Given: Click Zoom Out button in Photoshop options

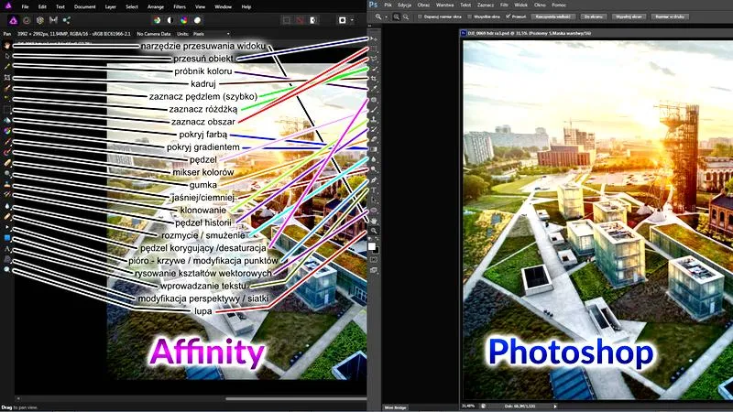Looking at the screenshot, I should [x=406, y=16].
